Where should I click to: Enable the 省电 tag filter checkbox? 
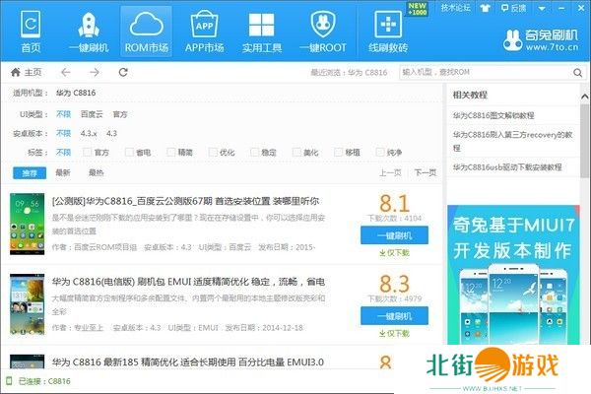click(x=129, y=153)
